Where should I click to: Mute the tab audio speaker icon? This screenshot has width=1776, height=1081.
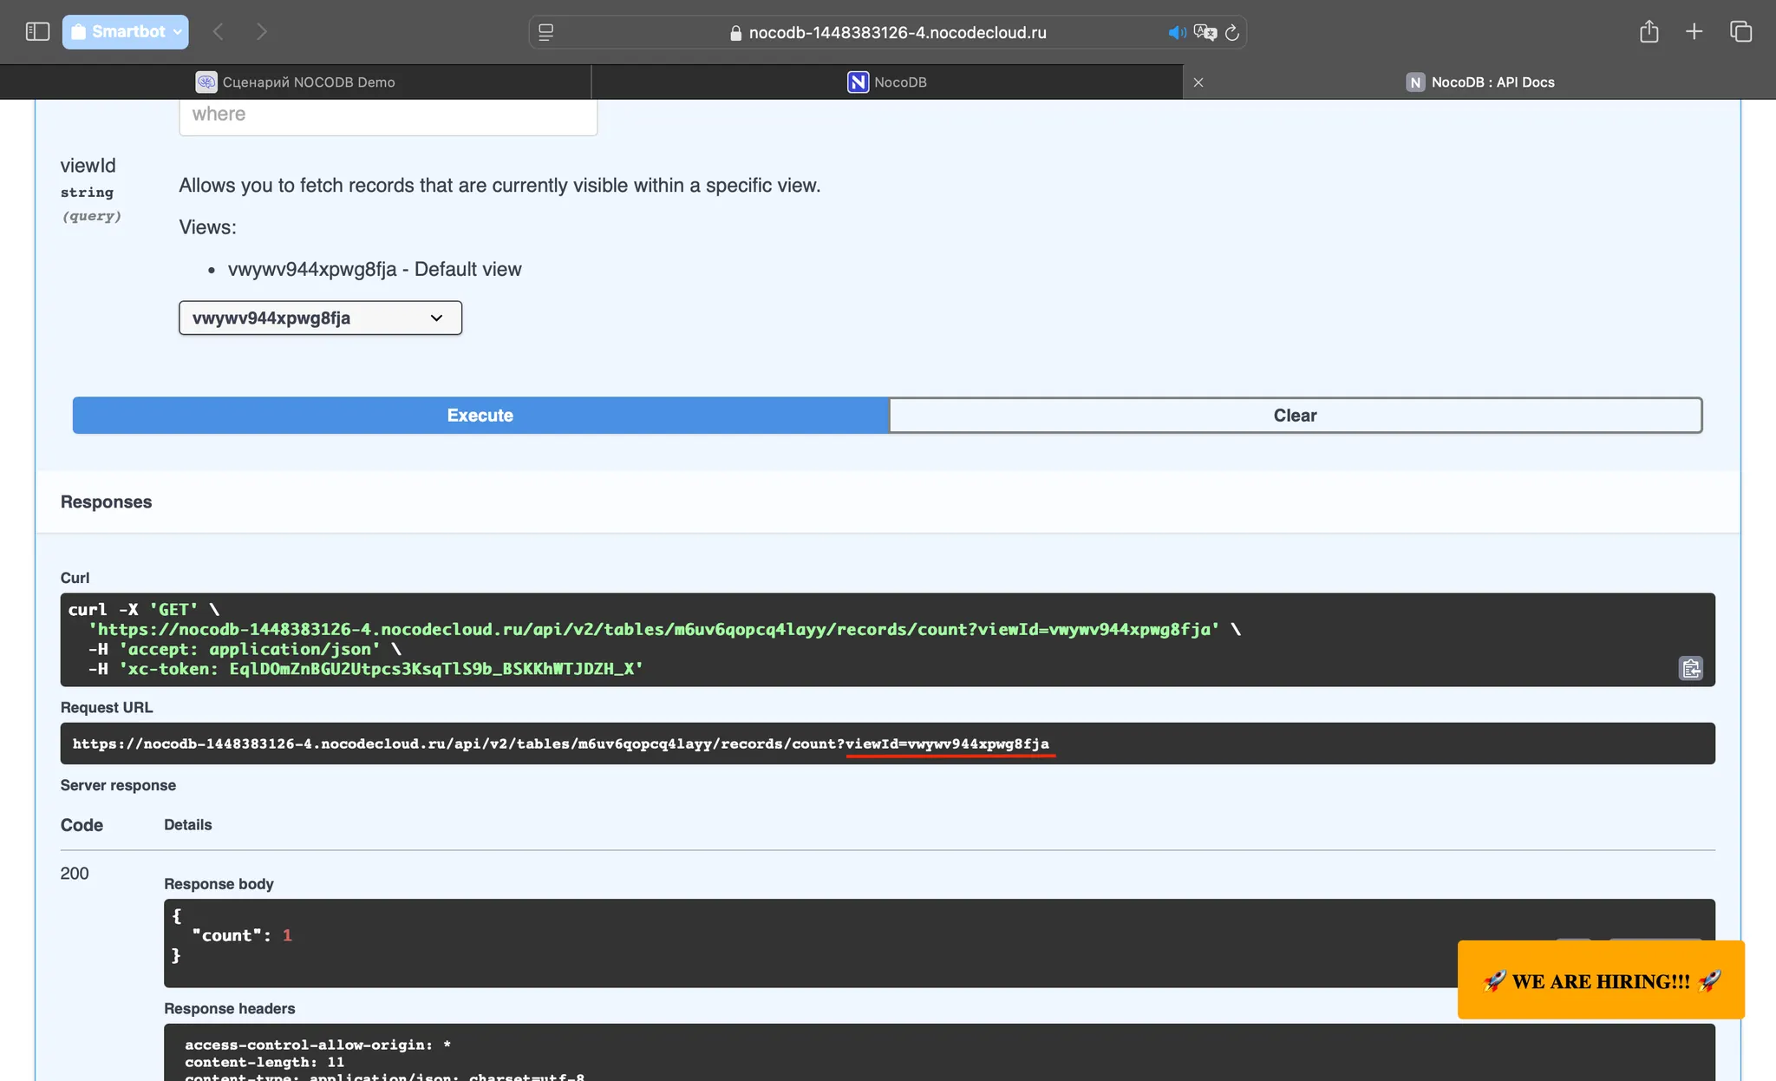[x=1176, y=33]
